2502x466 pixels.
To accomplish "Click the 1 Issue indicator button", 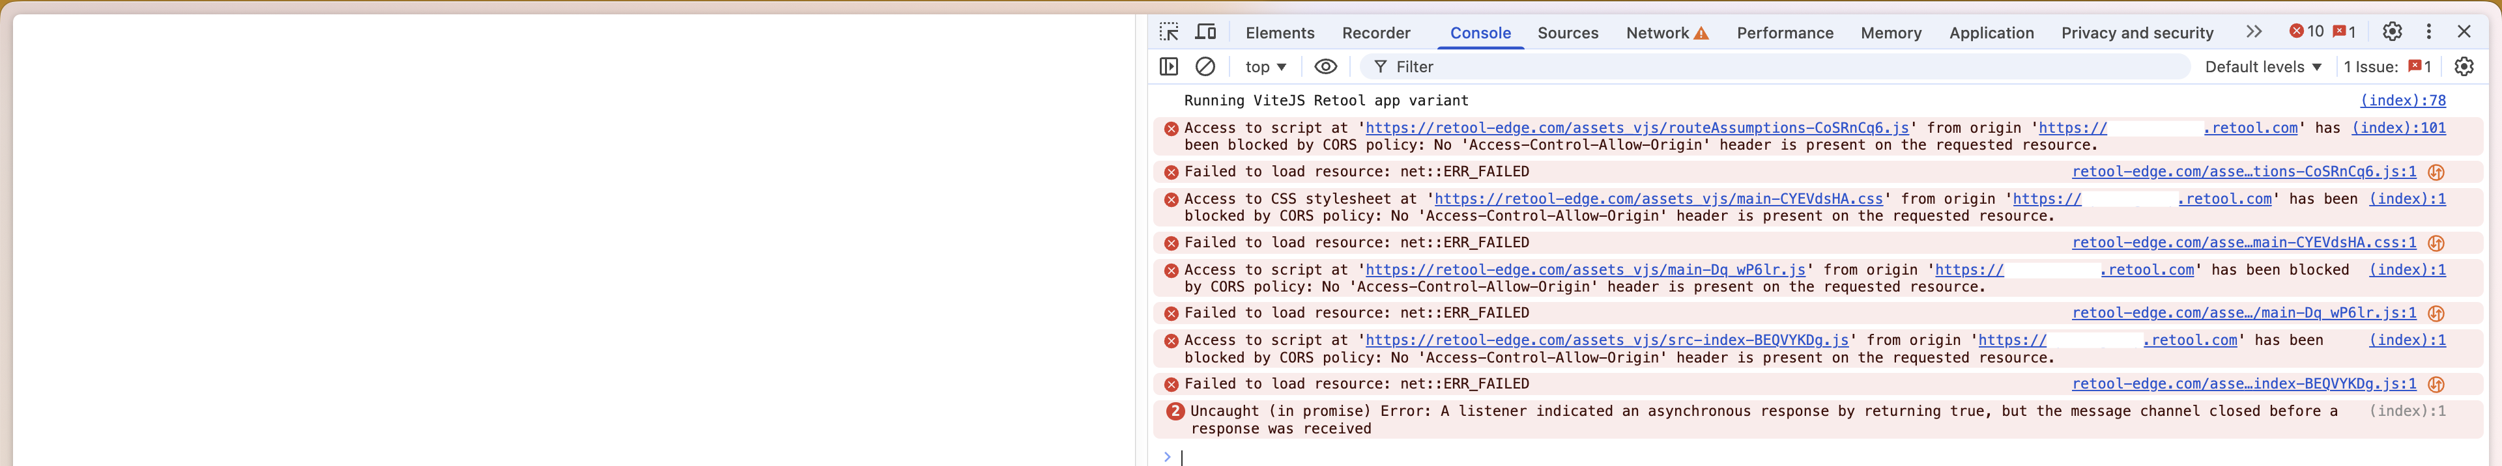I will [2387, 67].
